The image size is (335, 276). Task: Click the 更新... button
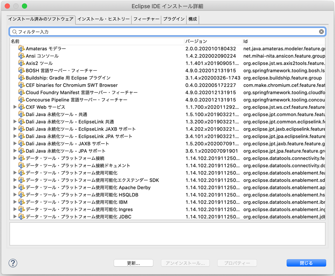point(134,263)
